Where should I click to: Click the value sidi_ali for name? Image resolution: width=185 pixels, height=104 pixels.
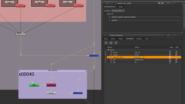click(x=137, y=52)
